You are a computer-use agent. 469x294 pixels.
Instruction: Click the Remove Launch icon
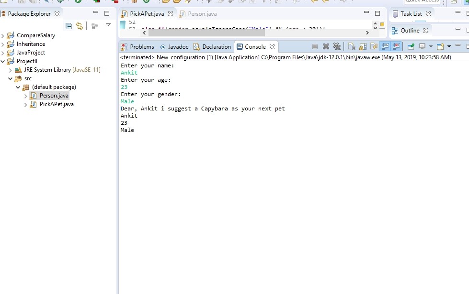pyautogui.click(x=325, y=46)
